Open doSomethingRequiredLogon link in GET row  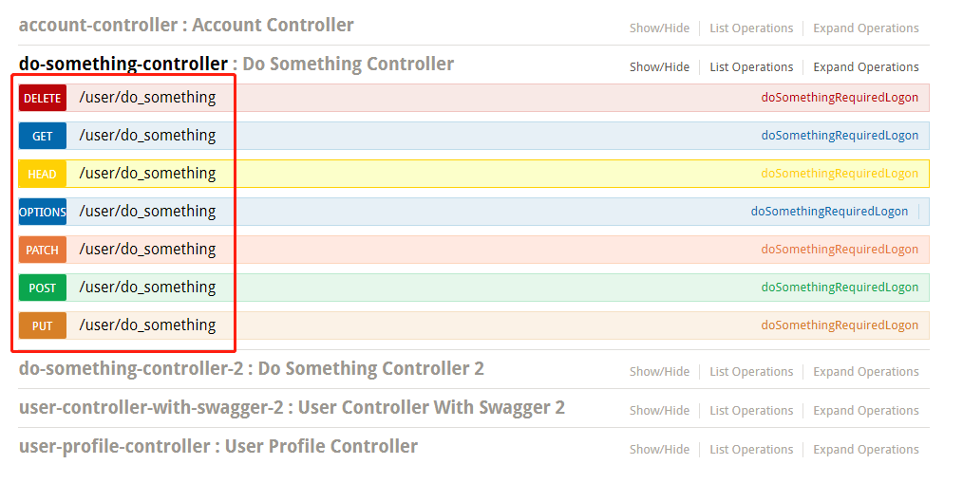point(840,136)
